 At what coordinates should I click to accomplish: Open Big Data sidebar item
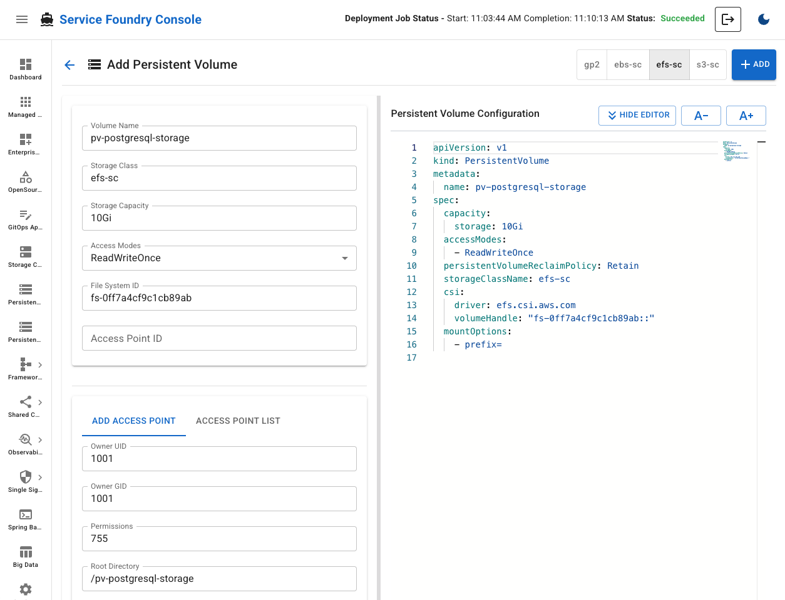click(x=26, y=556)
